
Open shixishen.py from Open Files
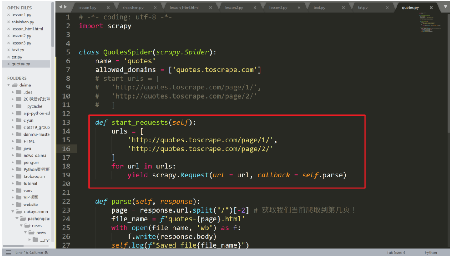pyautogui.click(x=23, y=22)
